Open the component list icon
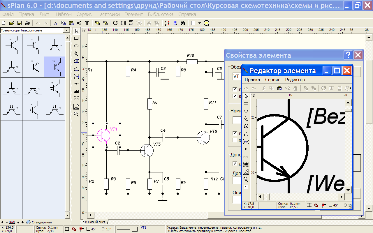Viewport: 373px width, 233px height. [x=175, y=23]
